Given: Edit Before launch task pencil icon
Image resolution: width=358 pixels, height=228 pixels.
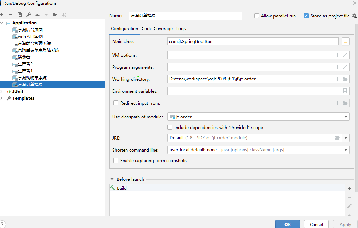Looking at the screenshot, I should click(349, 206).
